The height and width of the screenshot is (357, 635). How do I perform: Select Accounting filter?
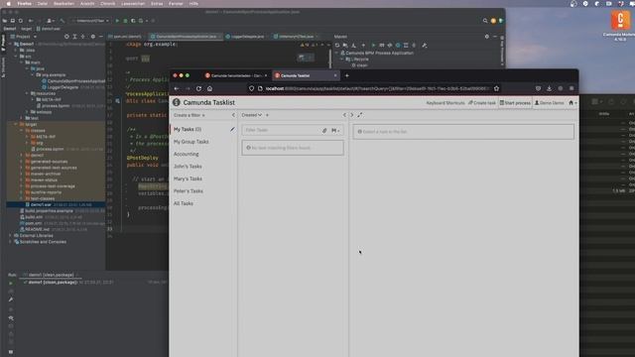(186, 154)
